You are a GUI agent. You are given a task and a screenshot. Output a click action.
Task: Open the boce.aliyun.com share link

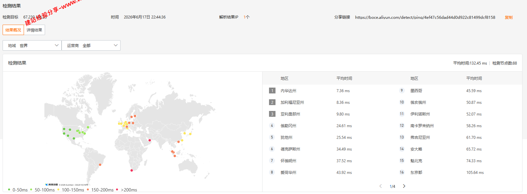(x=425, y=18)
